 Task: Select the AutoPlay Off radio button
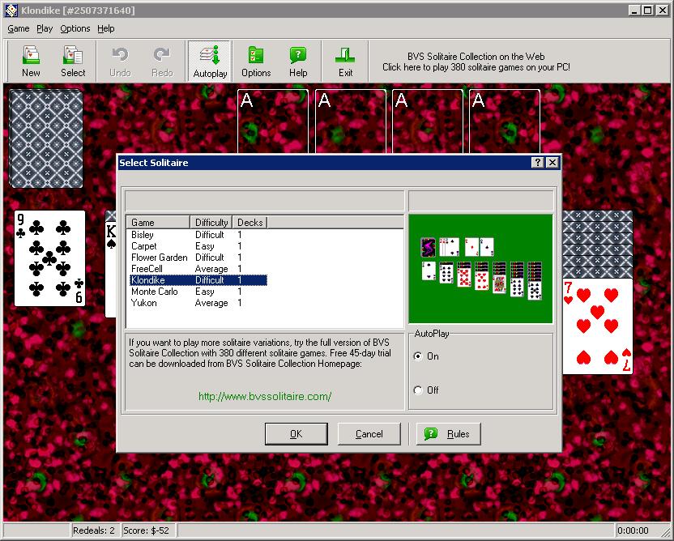click(418, 390)
